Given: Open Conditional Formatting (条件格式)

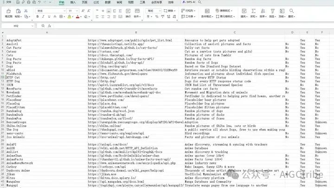Looking at the screenshot, I should 207,13.
